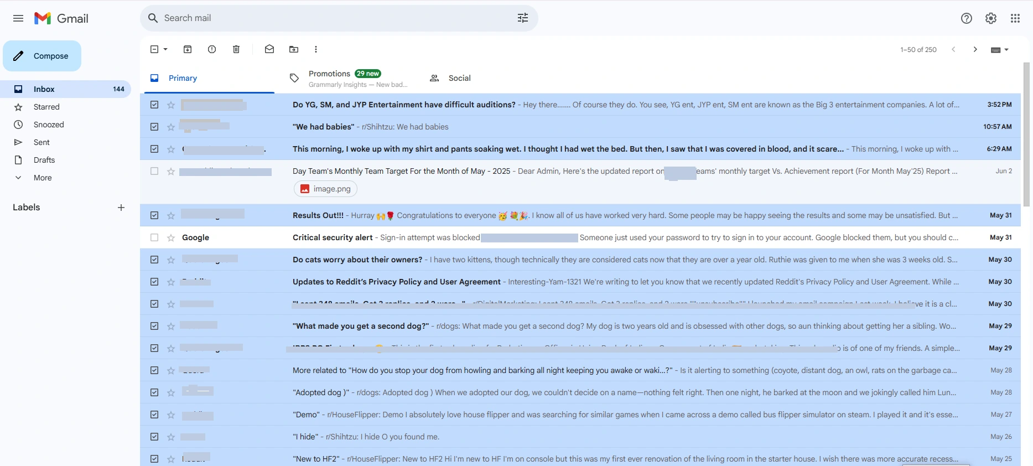Open the 1–50 of 250 count menu
The image size is (1033, 466).
pos(918,49)
